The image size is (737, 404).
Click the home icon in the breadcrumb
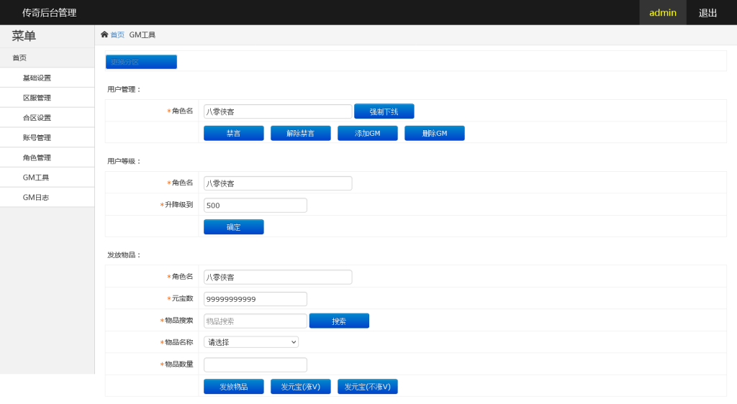pos(104,35)
